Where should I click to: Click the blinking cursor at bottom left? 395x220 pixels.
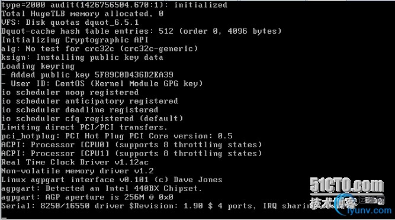(x=4, y=218)
